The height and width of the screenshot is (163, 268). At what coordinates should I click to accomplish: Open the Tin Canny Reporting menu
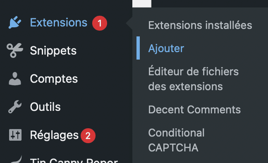(74, 161)
